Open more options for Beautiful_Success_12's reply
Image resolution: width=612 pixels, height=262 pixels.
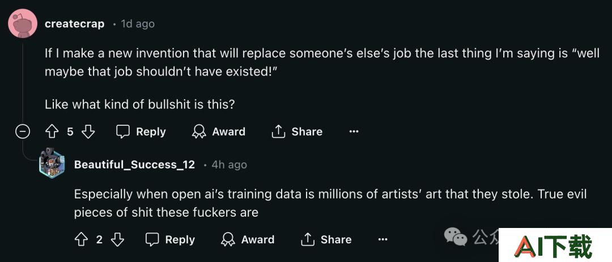[383, 239]
